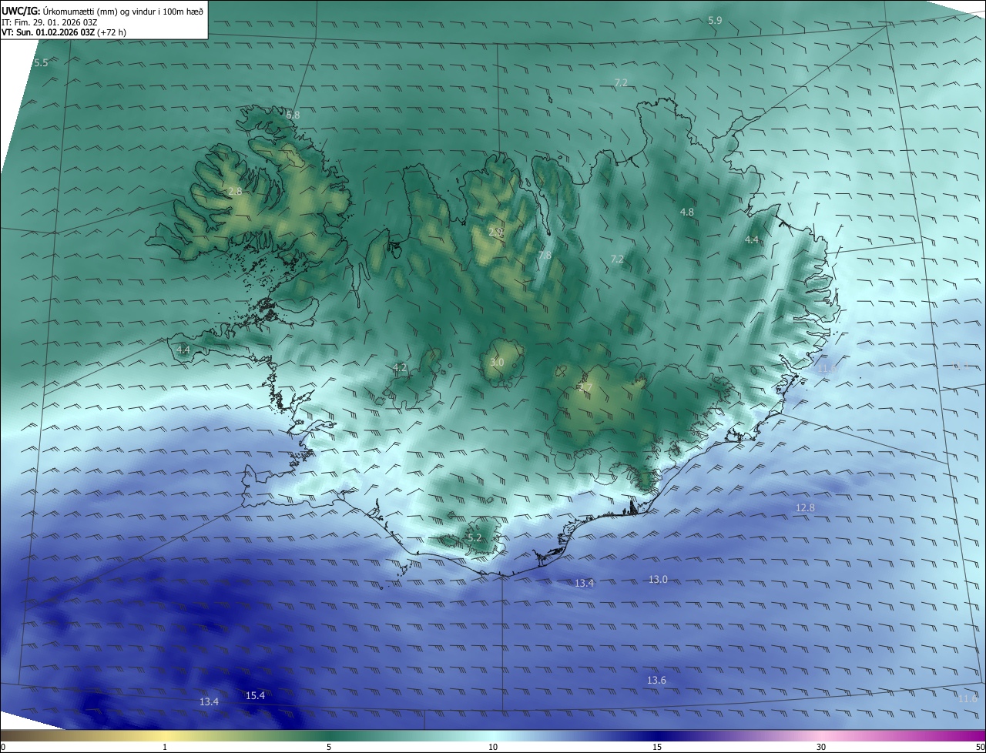Click the 7.2 value over the northern sea
The height and width of the screenshot is (753, 986).
[621, 82]
